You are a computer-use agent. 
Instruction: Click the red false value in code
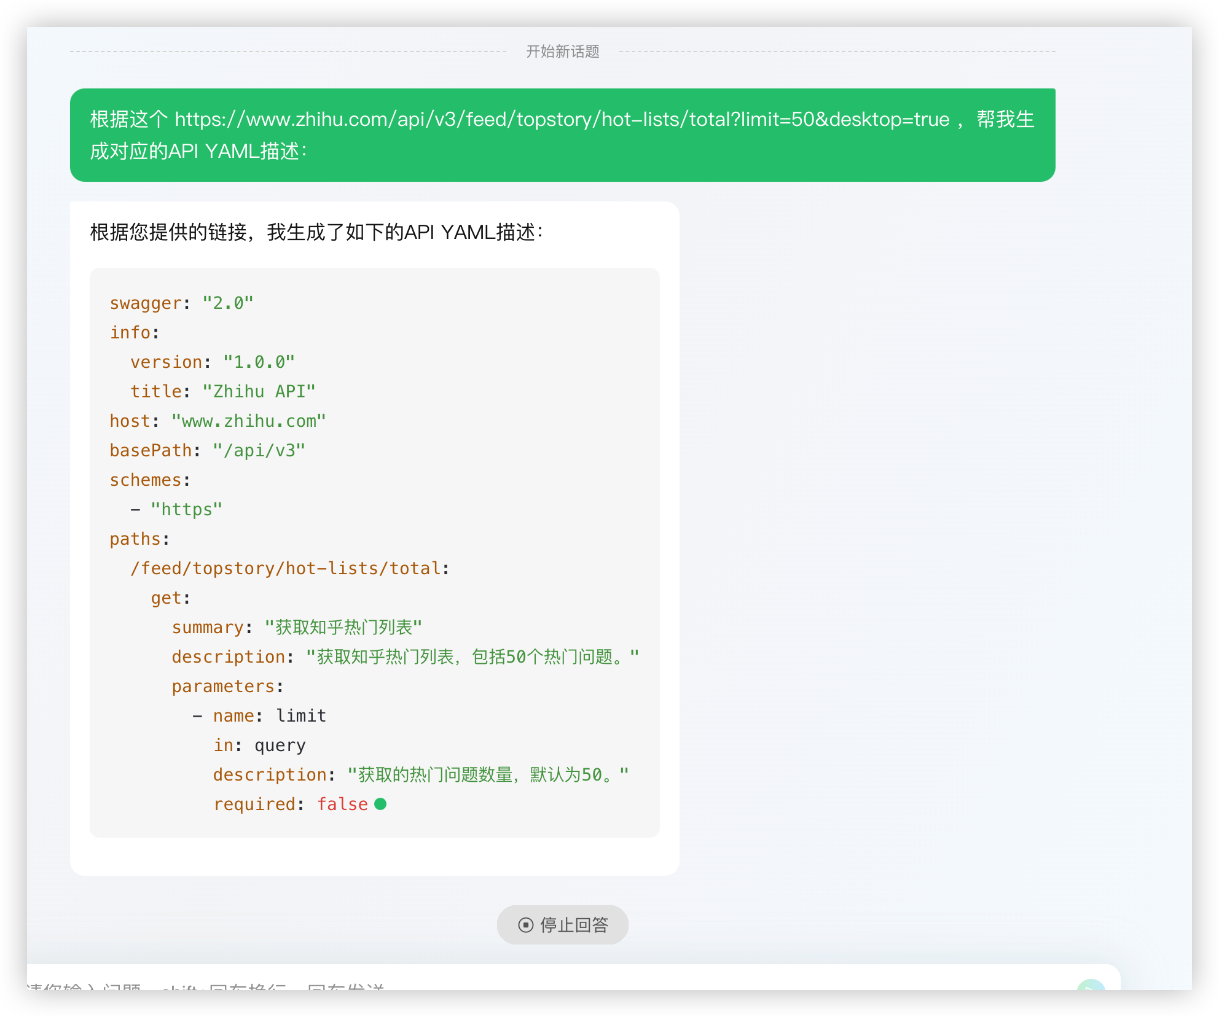point(342,804)
